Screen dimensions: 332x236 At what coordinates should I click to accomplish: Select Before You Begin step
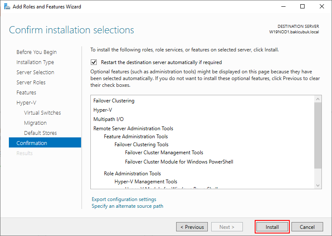coord(36,52)
